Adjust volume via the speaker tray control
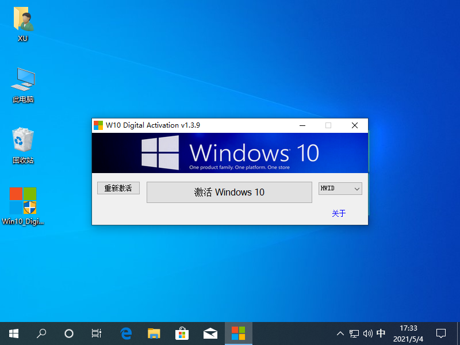The width and height of the screenshot is (460, 345). 367,333
